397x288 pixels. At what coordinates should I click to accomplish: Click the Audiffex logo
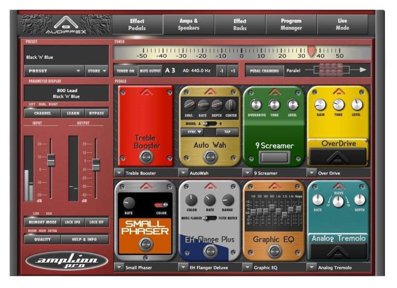pyautogui.click(x=66, y=25)
